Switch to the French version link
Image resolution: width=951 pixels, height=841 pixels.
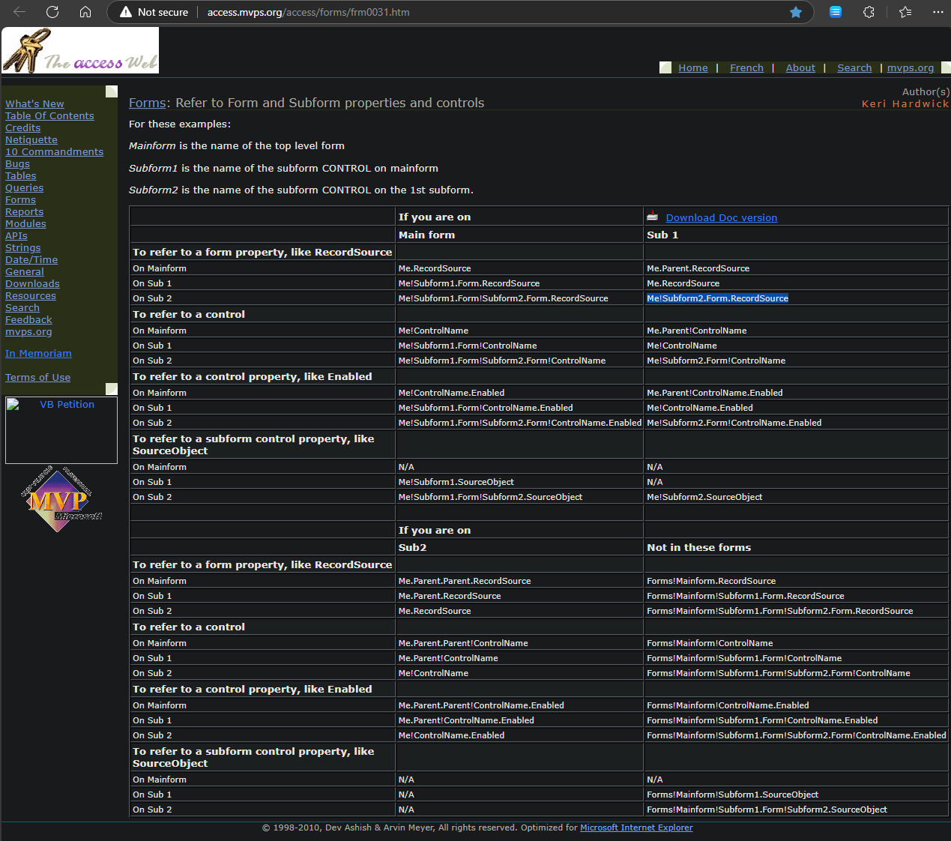(746, 67)
